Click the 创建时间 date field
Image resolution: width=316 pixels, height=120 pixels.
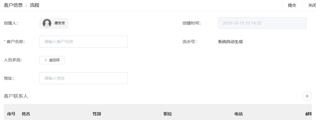point(262,23)
